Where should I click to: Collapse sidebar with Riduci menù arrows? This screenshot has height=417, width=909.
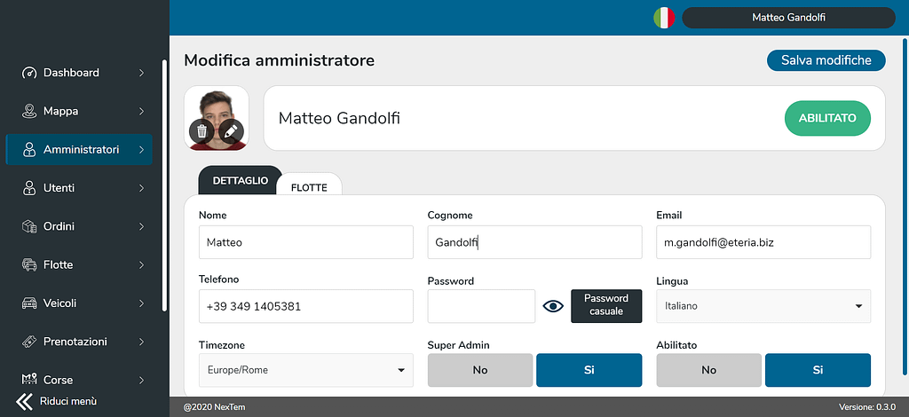[x=25, y=401]
